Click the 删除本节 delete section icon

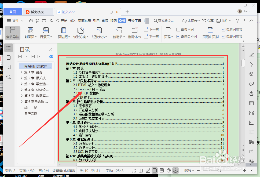[134, 33]
